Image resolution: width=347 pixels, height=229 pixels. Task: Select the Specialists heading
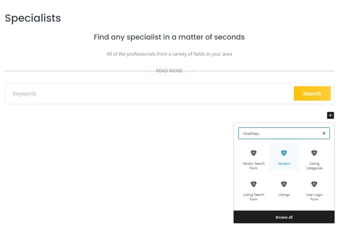33,18
